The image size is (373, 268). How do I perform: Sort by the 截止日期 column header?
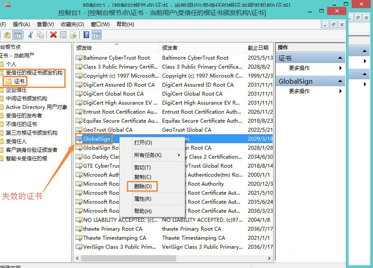[x=259, y=48]
